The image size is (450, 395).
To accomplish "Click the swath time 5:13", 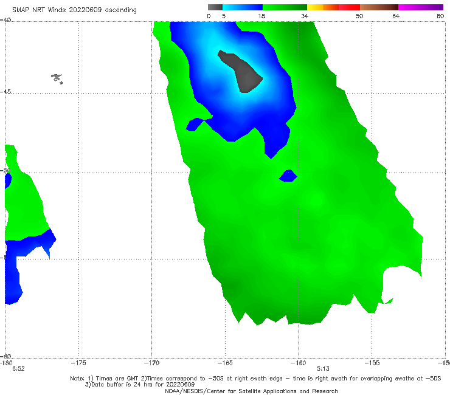I will 323,369.
